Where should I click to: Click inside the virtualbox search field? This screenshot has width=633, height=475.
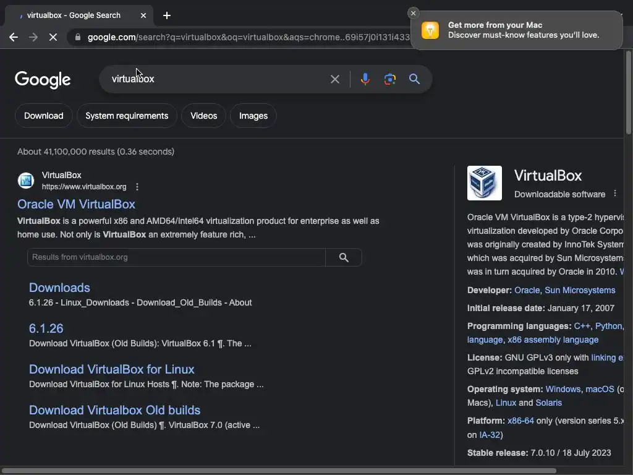coord(218,79)
